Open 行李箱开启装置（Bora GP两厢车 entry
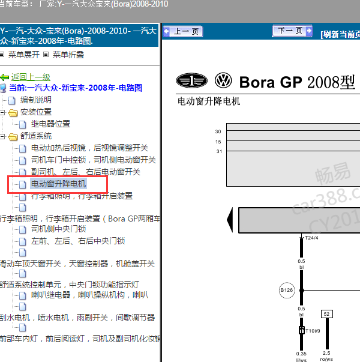 [x=80, y=219]
